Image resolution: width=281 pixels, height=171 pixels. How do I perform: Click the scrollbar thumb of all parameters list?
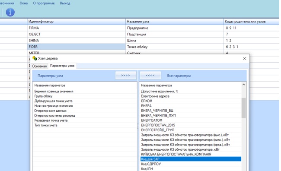coord(243,108)
